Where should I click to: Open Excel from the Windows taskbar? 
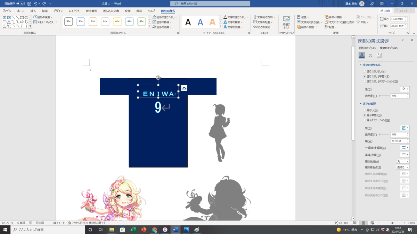point(133,229)
